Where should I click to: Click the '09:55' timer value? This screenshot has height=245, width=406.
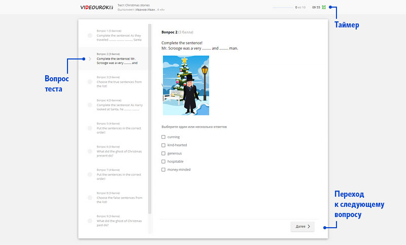coord(316,8)
